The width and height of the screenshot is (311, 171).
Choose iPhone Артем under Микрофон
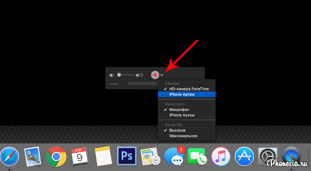[187, 115]
